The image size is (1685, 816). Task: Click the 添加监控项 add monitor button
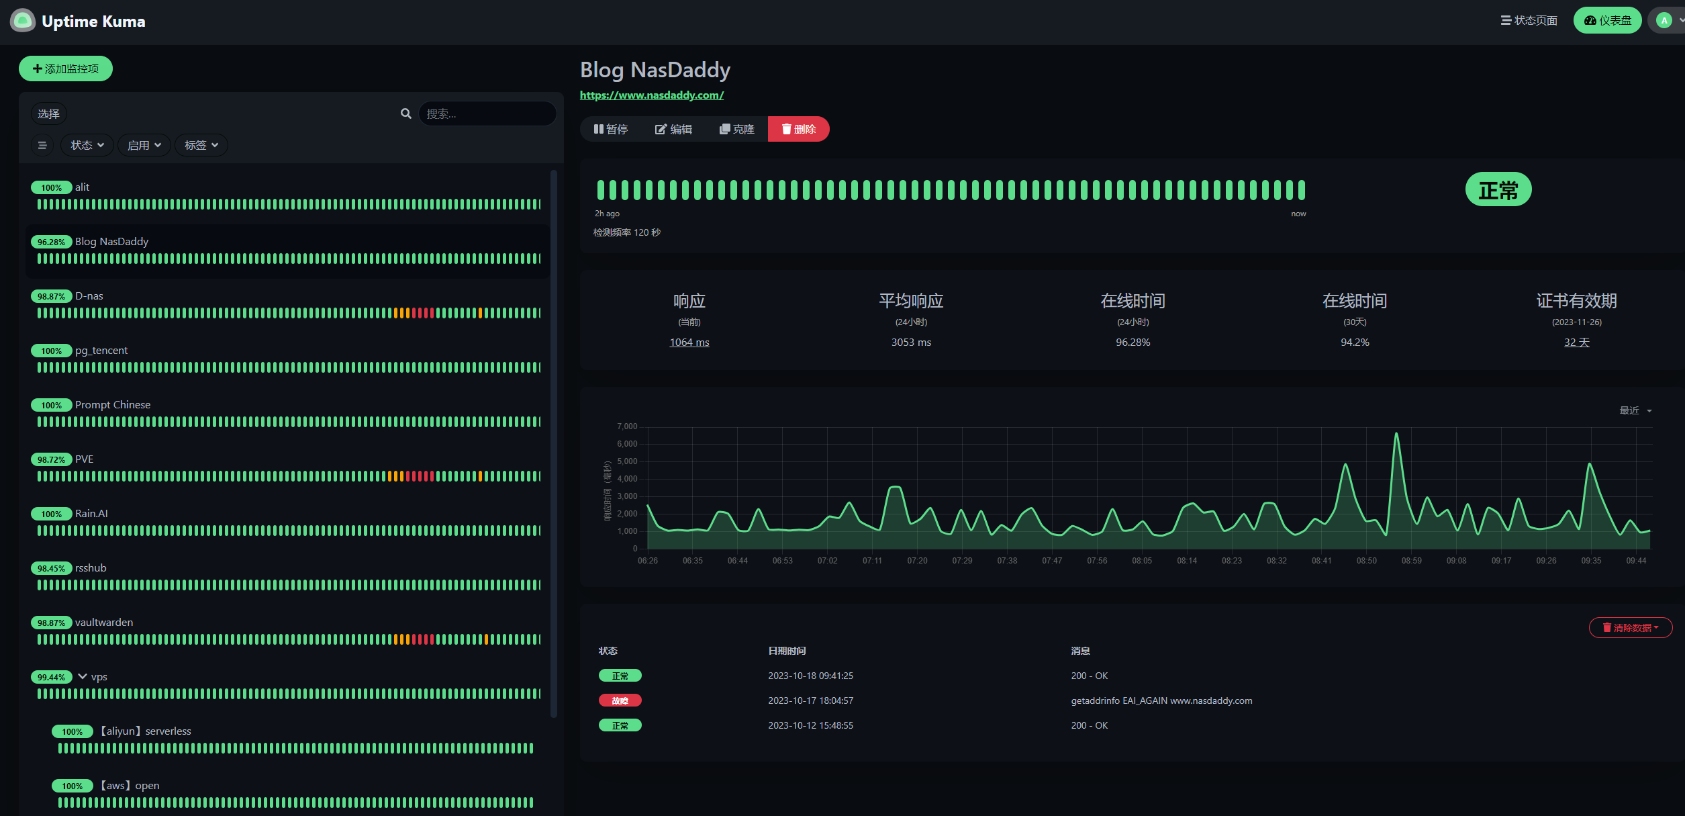[x=65, y=69]
